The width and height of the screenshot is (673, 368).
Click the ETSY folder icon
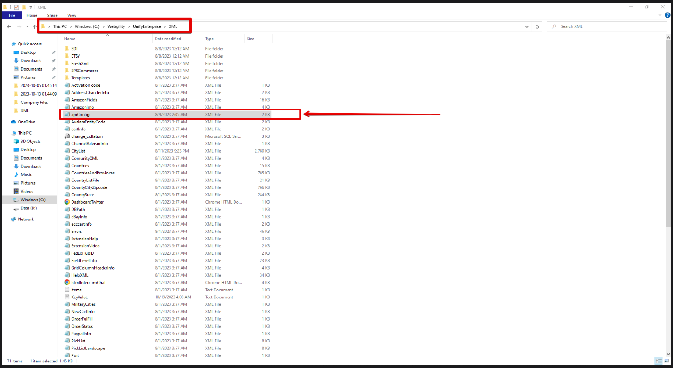coord(67,56)
